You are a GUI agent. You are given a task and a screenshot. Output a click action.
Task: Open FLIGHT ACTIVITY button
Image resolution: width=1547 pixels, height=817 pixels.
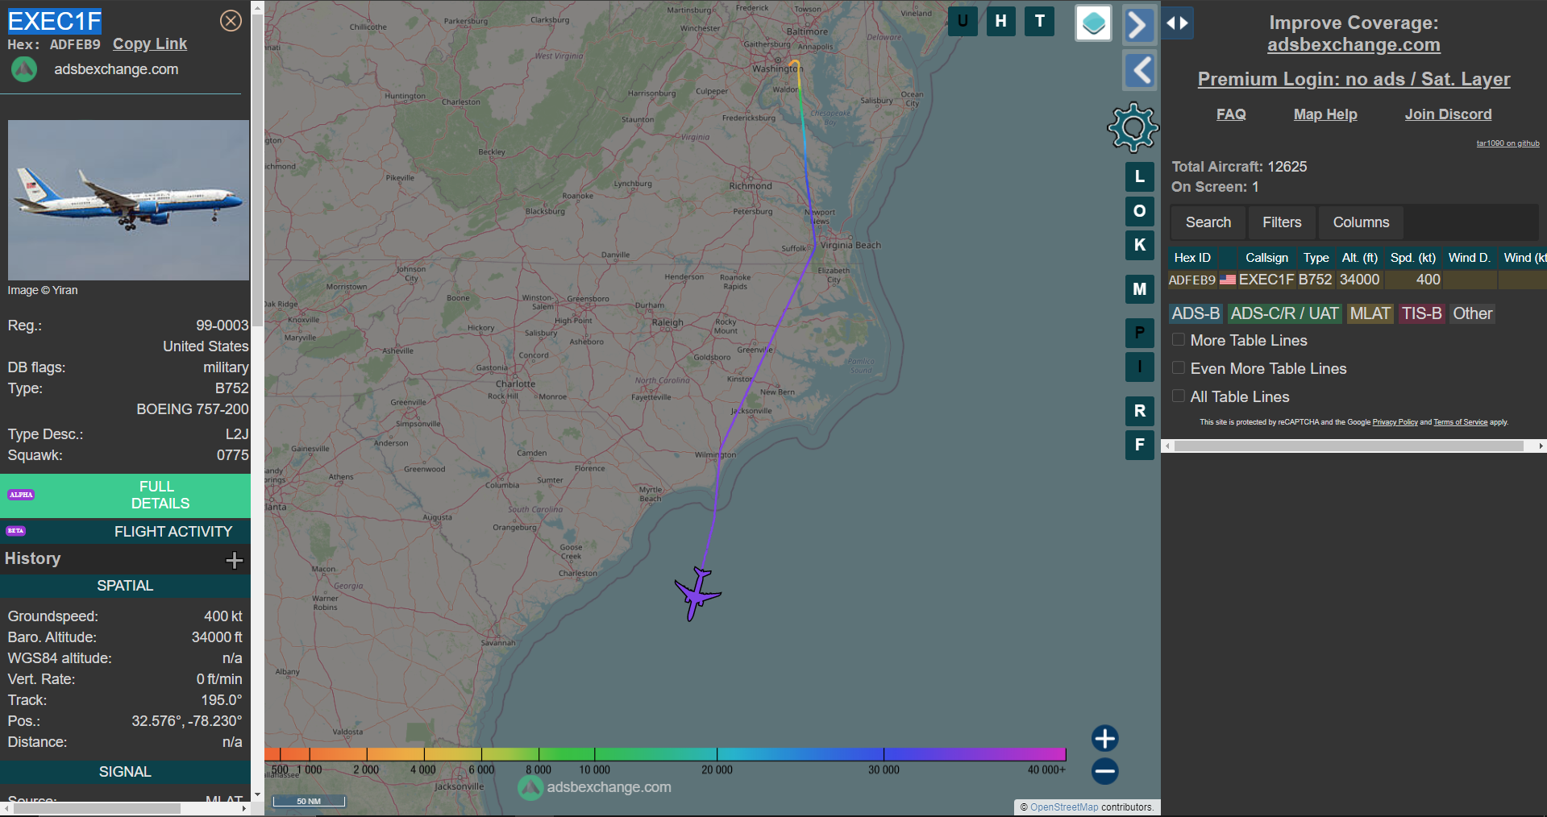tap(125, 532)
